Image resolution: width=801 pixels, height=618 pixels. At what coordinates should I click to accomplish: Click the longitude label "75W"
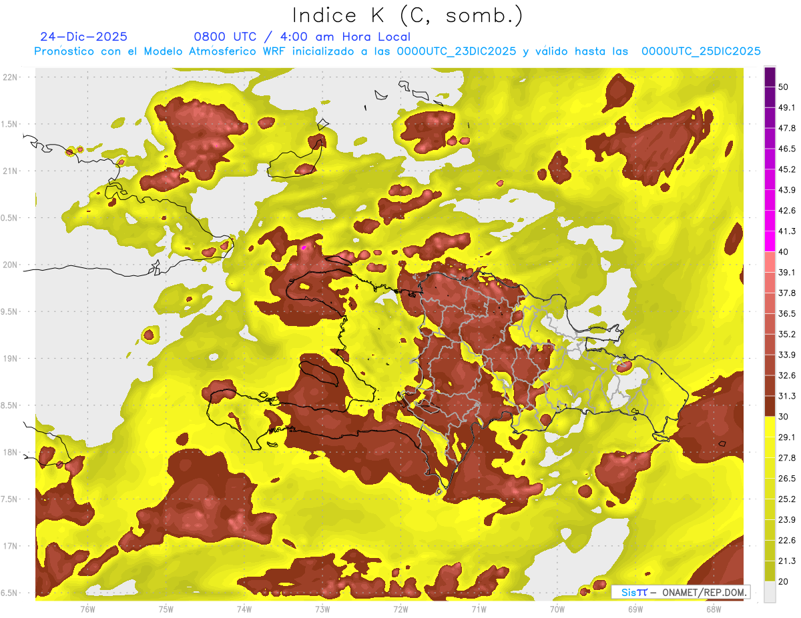[166, 609]
